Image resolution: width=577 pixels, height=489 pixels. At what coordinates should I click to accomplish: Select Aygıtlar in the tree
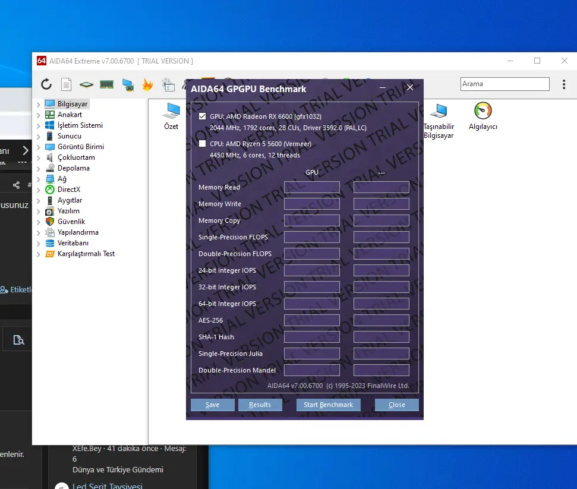(70, 200)
